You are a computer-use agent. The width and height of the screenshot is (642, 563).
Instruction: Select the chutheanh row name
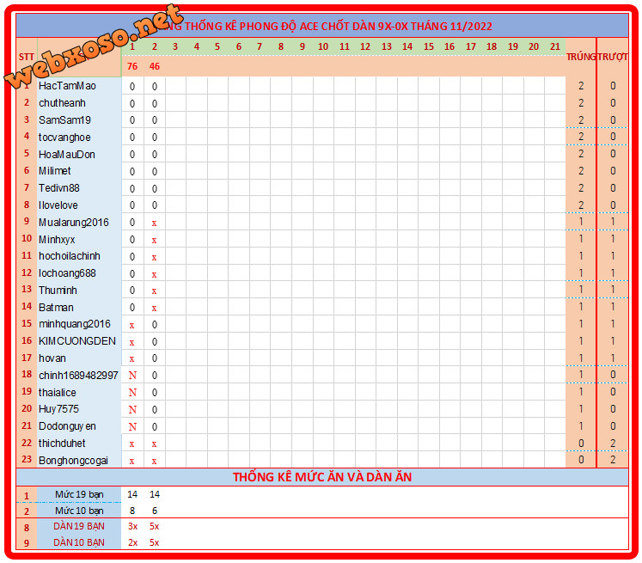[62, 103]
